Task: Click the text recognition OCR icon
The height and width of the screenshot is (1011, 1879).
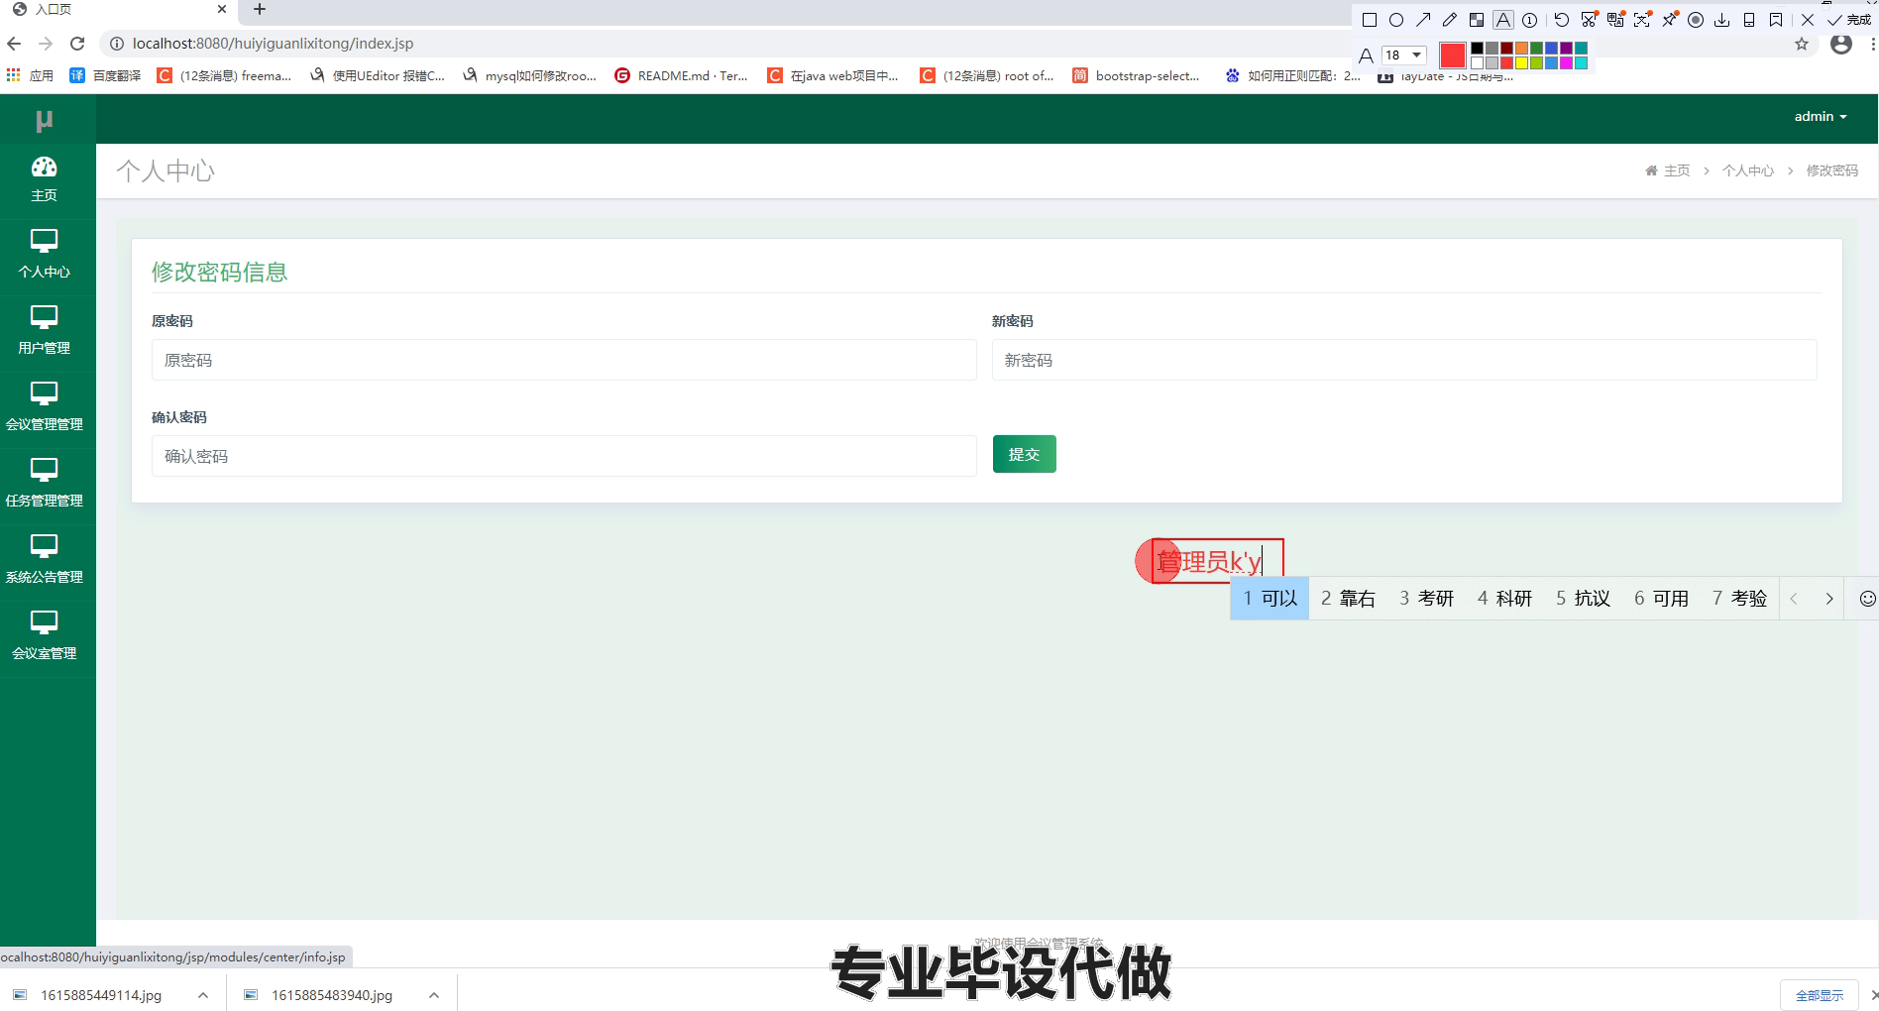Action: click(x=1642, y=20)
